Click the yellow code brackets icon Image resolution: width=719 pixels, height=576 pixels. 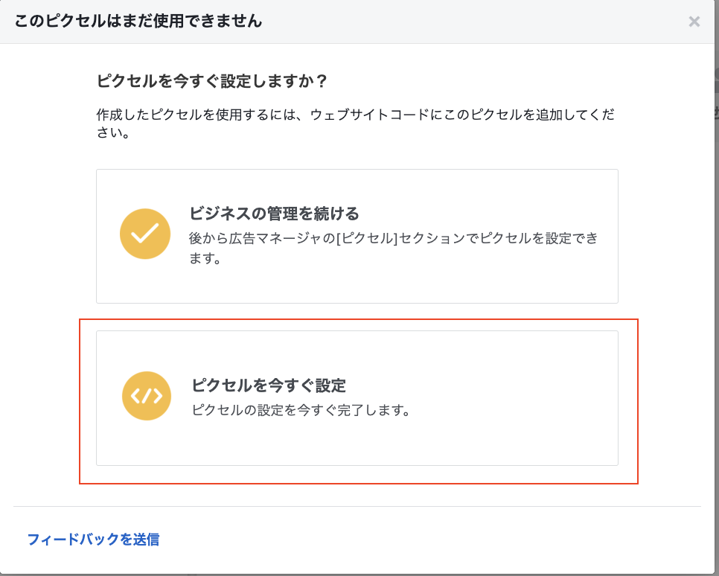(x=147, y=396)
